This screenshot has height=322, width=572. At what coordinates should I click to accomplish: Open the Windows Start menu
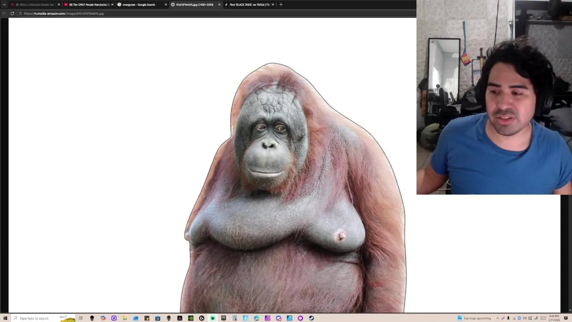pos(5,318)
